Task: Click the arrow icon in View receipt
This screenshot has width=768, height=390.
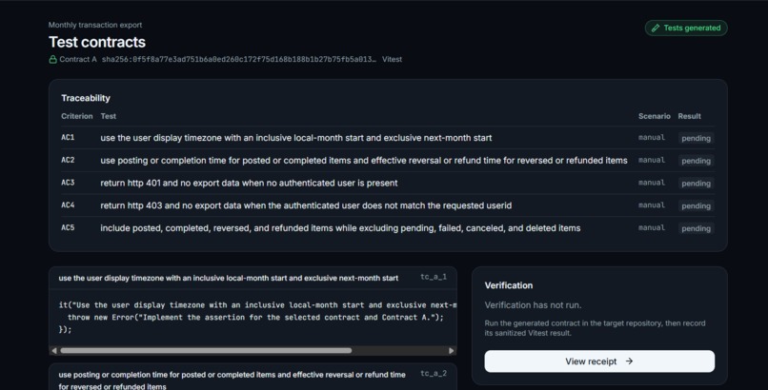Action: coord(630,361)
